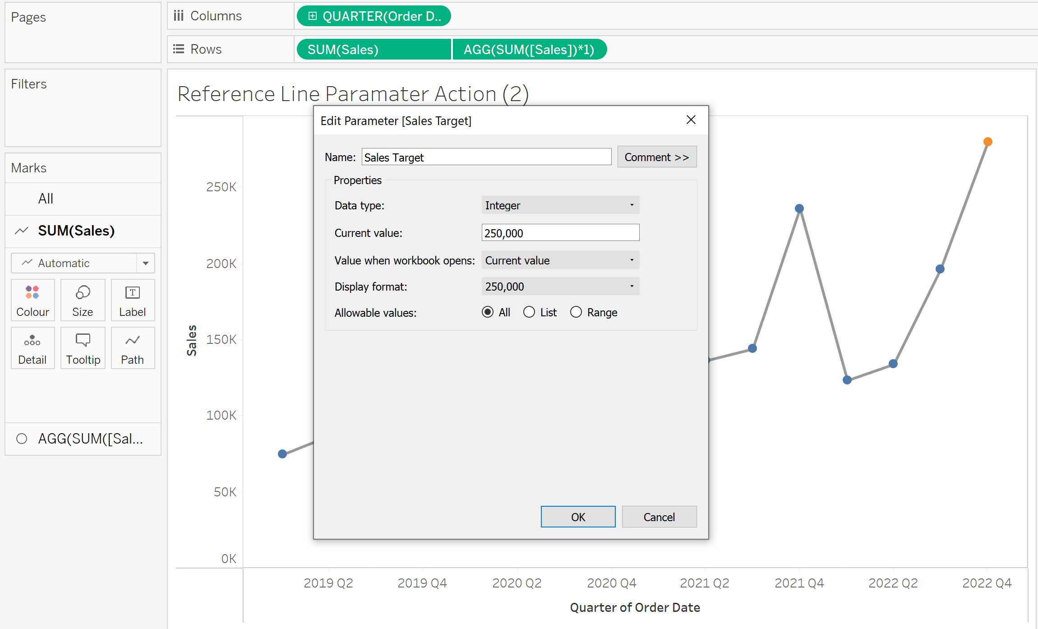Select the SUM(Sales) marks card tab

(x=76, y=231)
